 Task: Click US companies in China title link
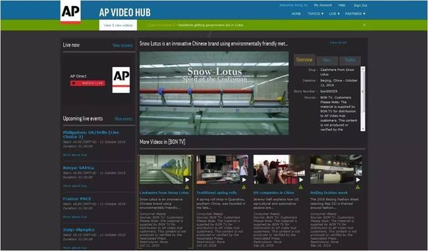click(x=273, y=193)
